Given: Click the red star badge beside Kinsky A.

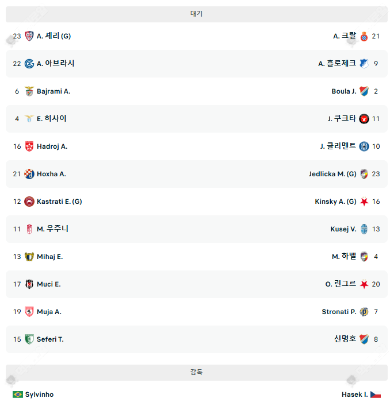Looking at the screenshot, I should click(x=364, y=202).
